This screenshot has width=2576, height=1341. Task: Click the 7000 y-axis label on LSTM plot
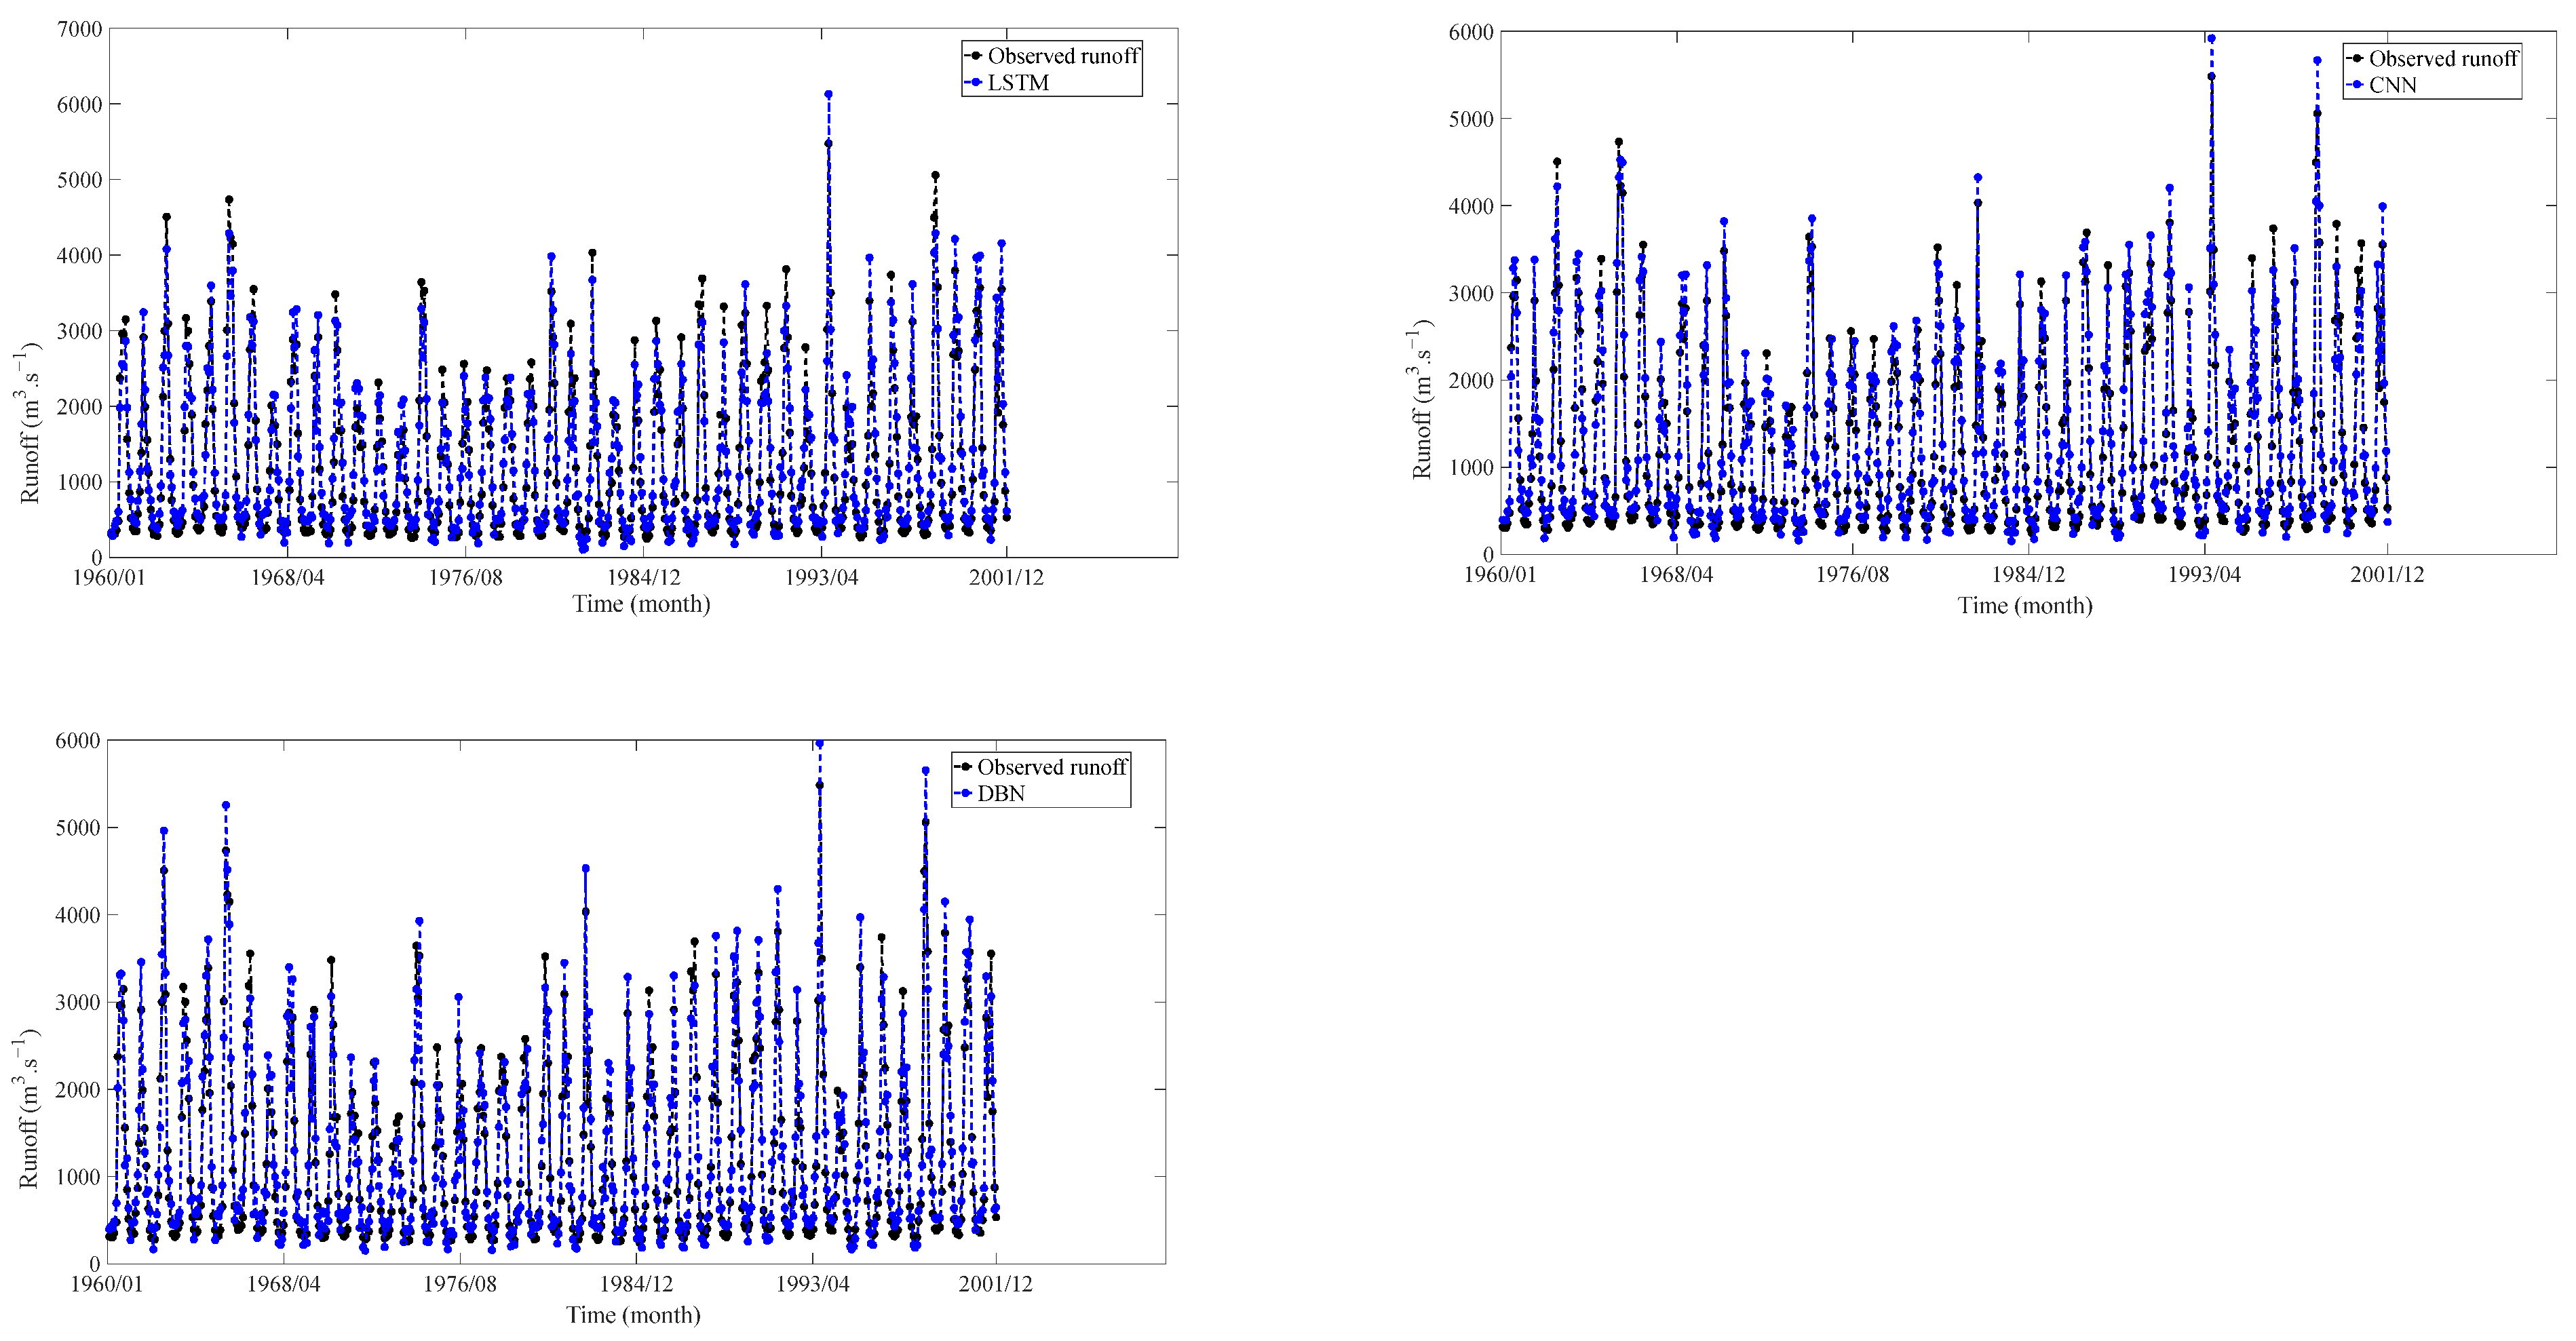click(80, 30)
